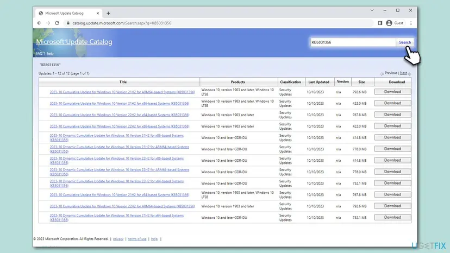Download Cumulative Update 21H2 for ARM64

pyautogui.click(x=392, y=92)
